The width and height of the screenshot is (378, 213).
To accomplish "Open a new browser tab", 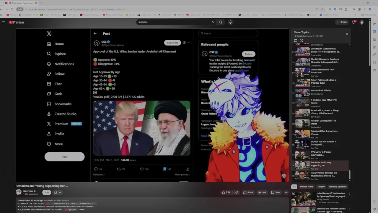I will [41, 3].
